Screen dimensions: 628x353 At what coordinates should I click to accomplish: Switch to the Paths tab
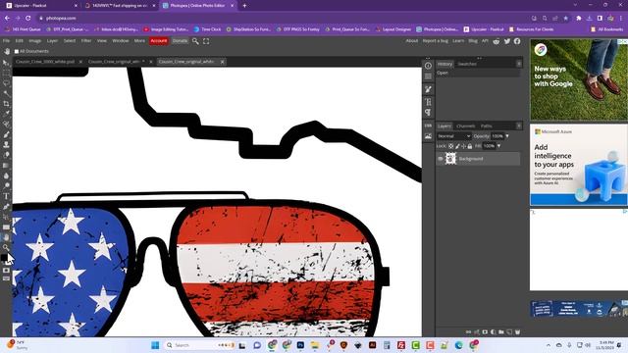point(487,126)
